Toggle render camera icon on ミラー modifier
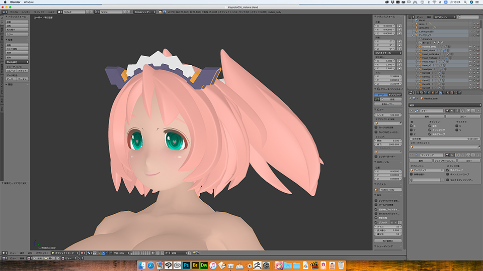 (447, 110)
